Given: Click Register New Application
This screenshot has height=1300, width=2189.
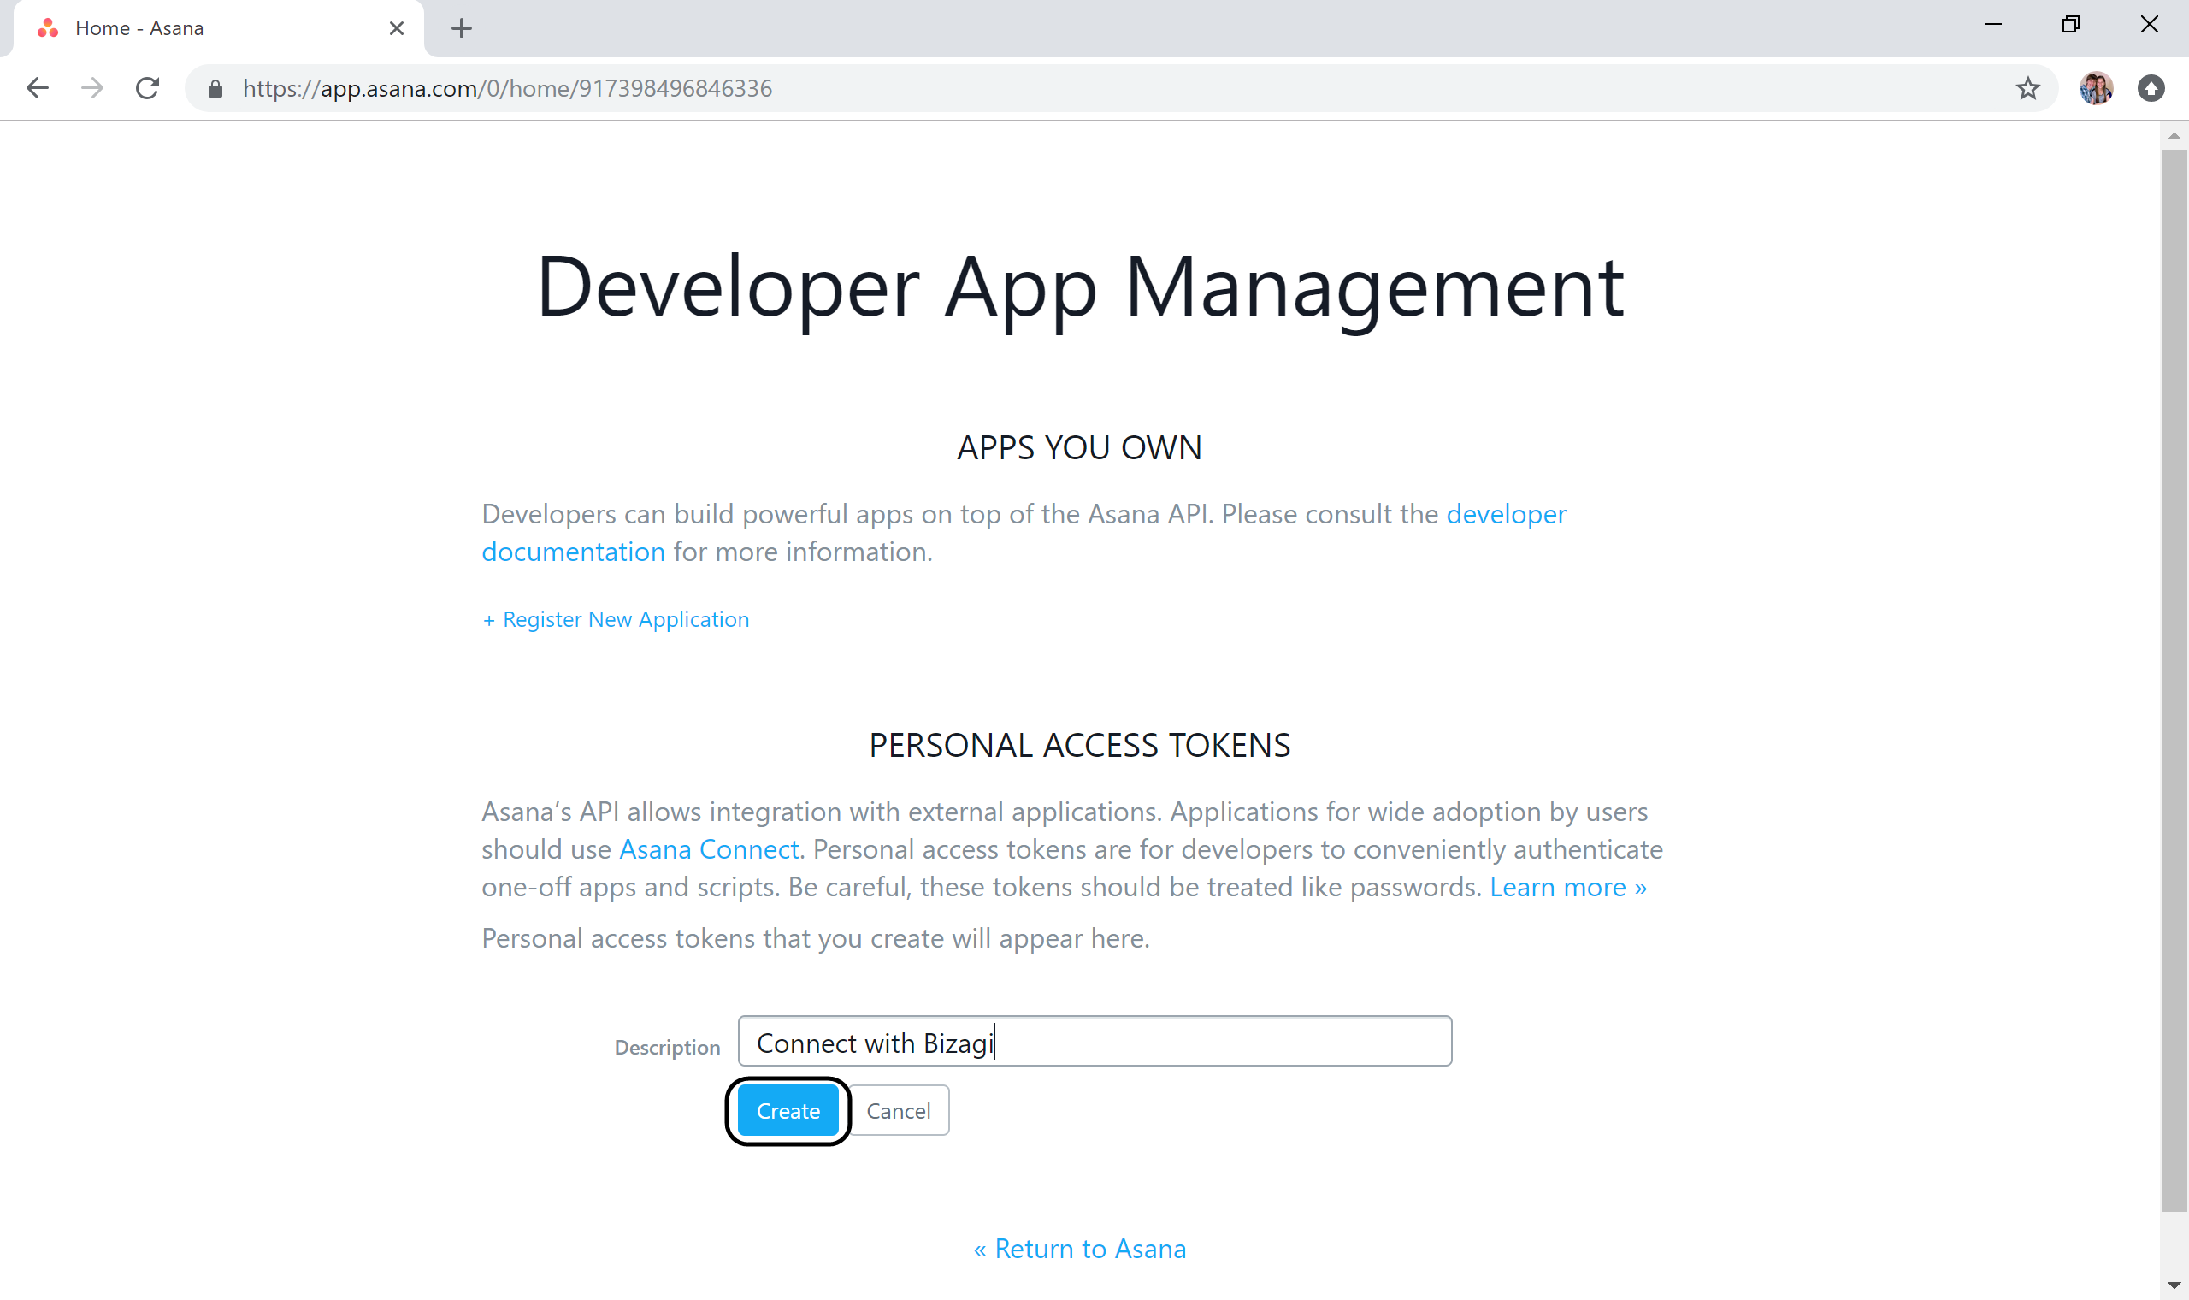Looking at the screenshot, I should [x=616, y=620].
